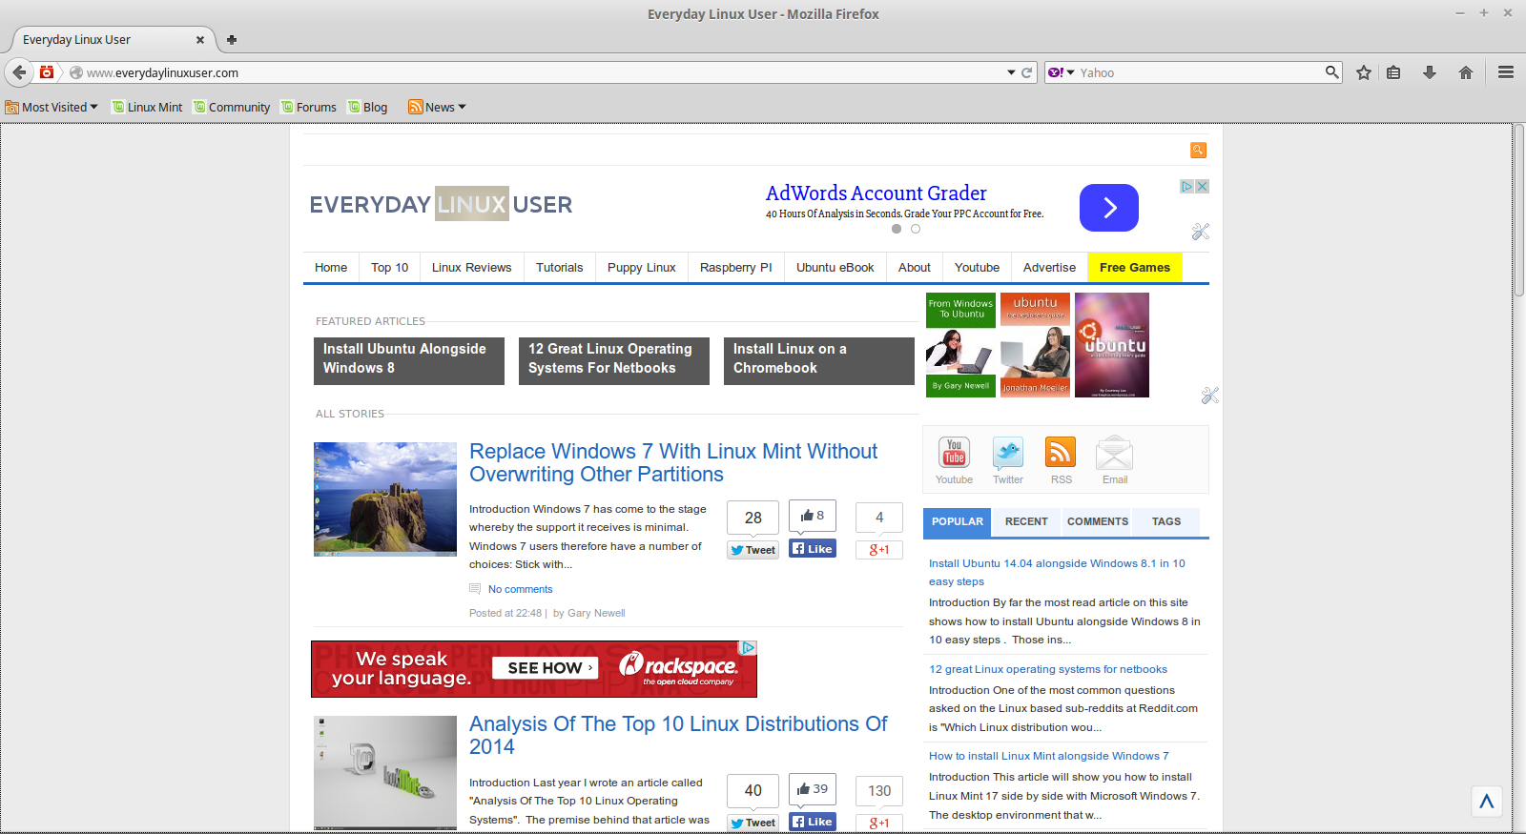The image size is (1526, 834).
Task: Go to Linux Reviews in navigation
Action: click(x=471, y=268)
